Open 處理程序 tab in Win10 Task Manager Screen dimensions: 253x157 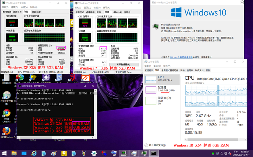click(149, 70)
